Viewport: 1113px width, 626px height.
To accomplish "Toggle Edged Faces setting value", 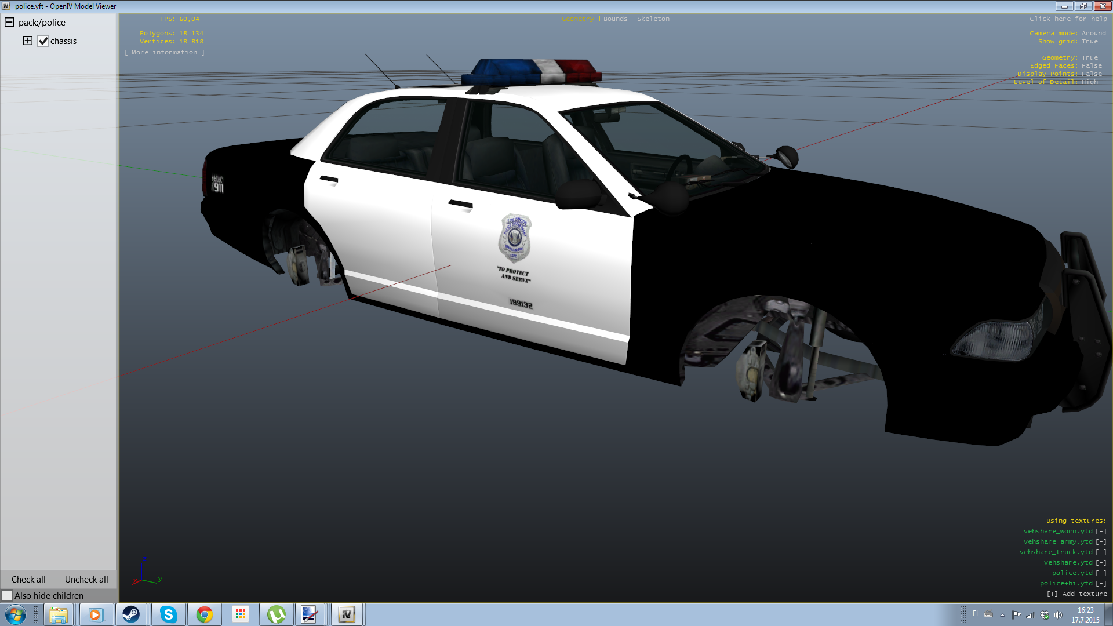I will click(x=1092, y=65).
